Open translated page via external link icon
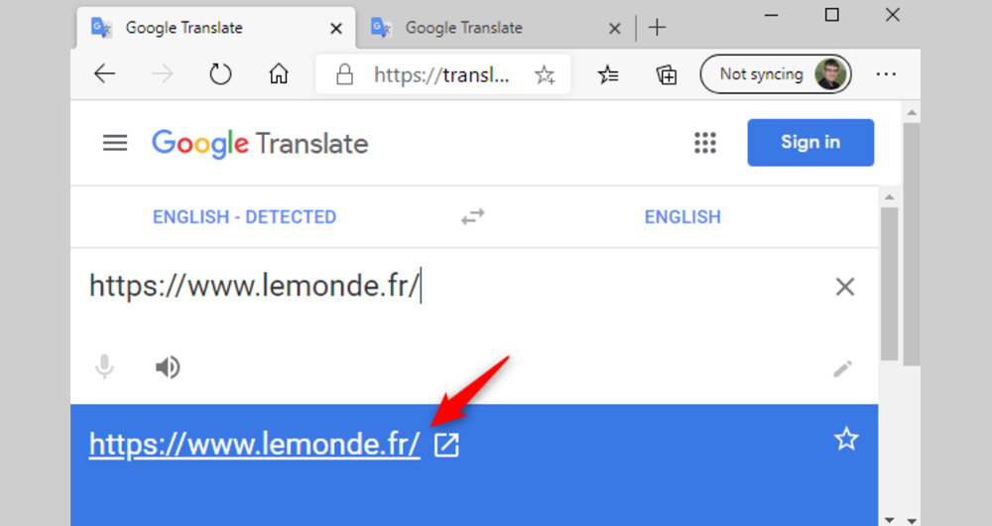Screen dimensions: 992x526 point(447,446)
